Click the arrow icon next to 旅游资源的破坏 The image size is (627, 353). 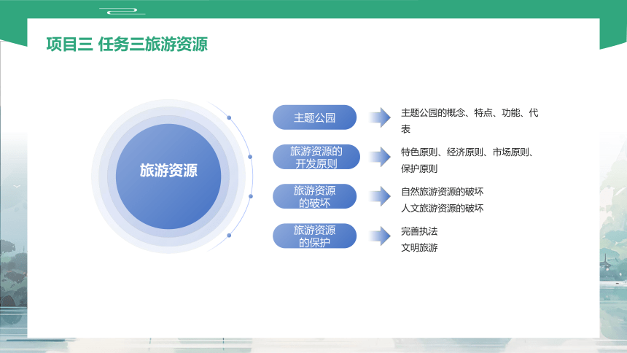pos(380,196)
